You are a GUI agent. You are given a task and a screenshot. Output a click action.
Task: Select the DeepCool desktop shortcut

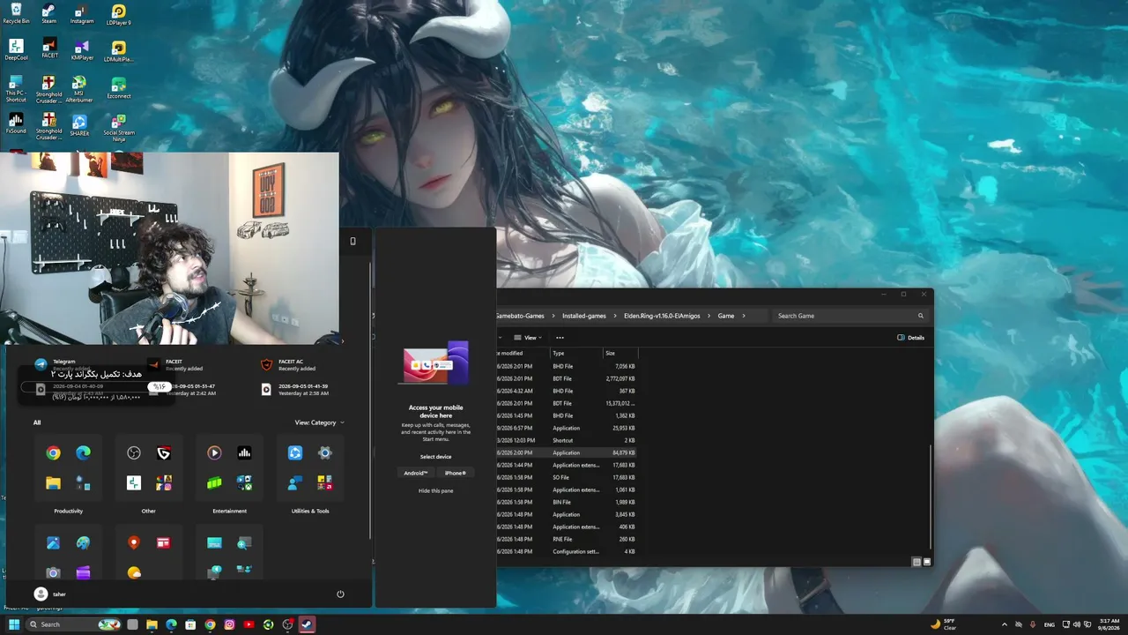16,50
